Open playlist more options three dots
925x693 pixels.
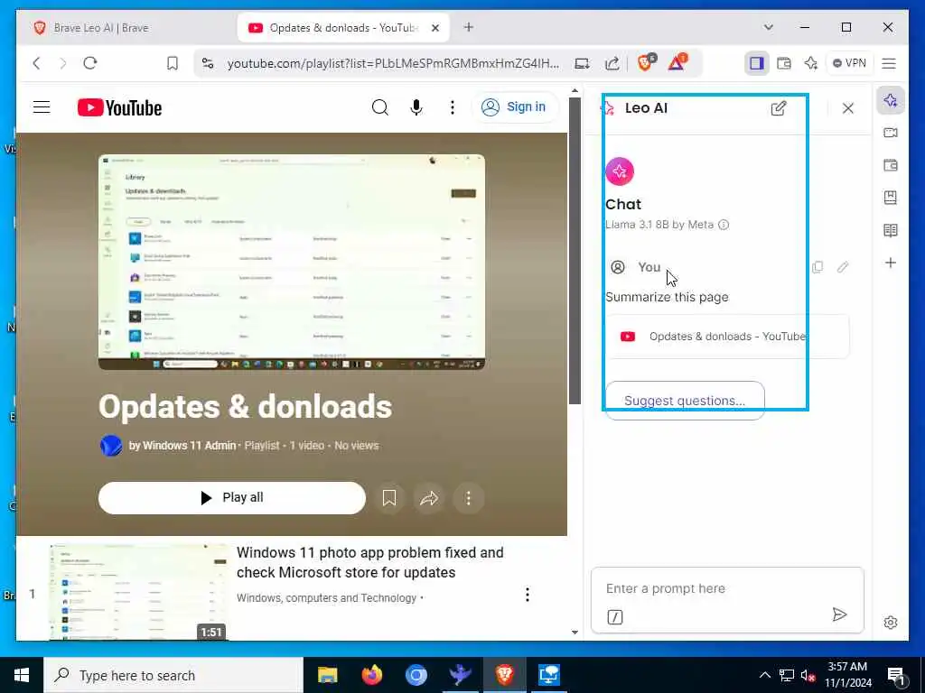coord(469,498)
